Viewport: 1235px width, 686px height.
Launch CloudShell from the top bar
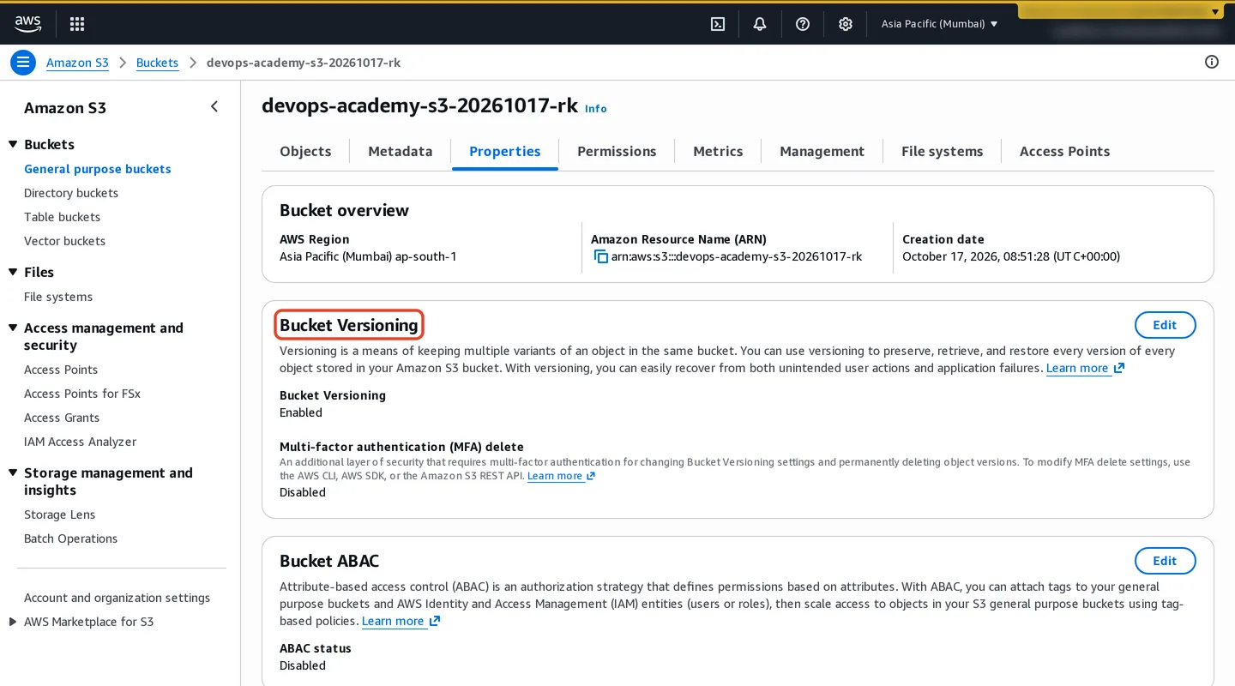pos(718,24)
